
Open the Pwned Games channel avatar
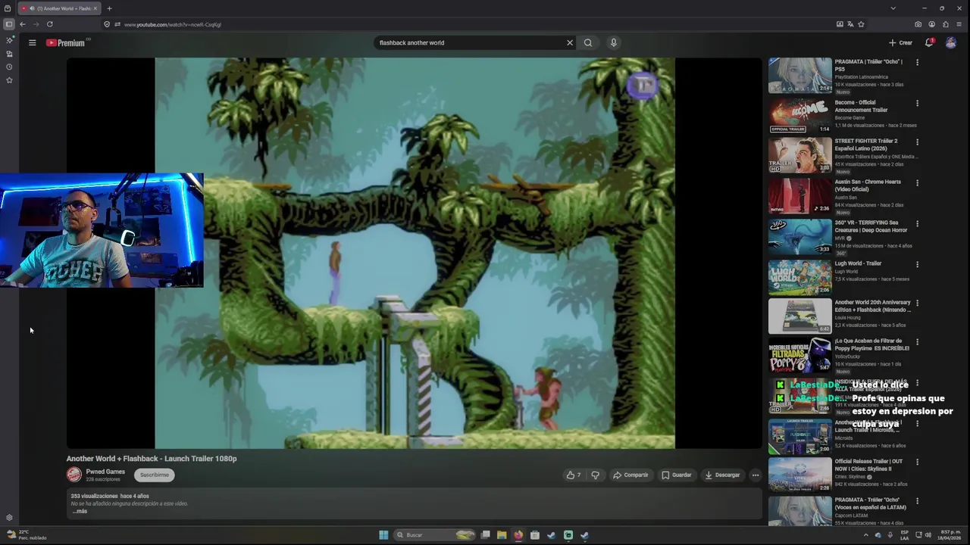(x=74, y=475)
